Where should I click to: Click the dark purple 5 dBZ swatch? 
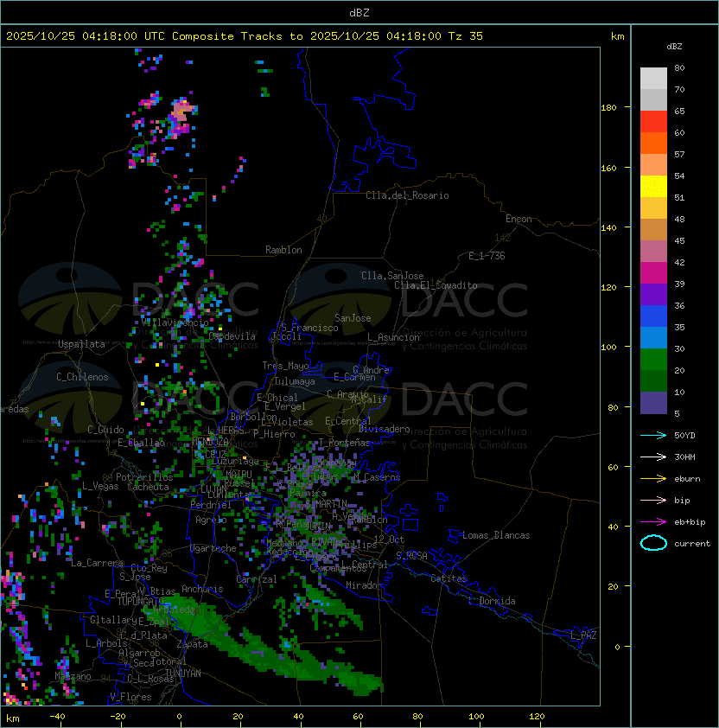click(x=653, y=403)
